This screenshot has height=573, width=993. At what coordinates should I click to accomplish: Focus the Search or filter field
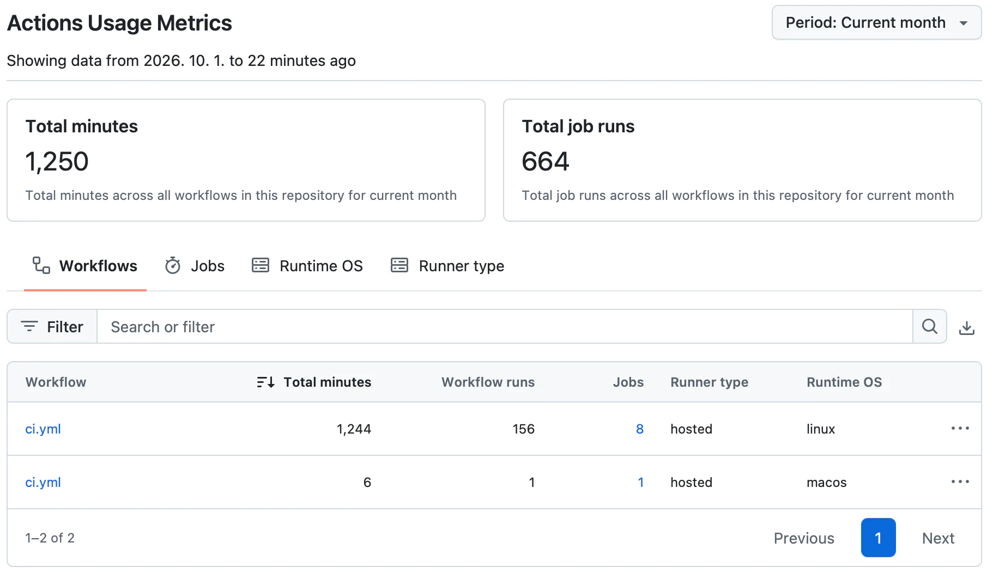point(505,327)
